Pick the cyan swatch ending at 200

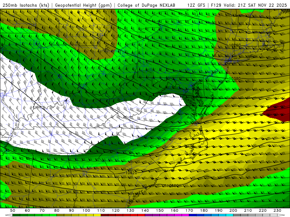pyautogui.click(x=229, y=215)
